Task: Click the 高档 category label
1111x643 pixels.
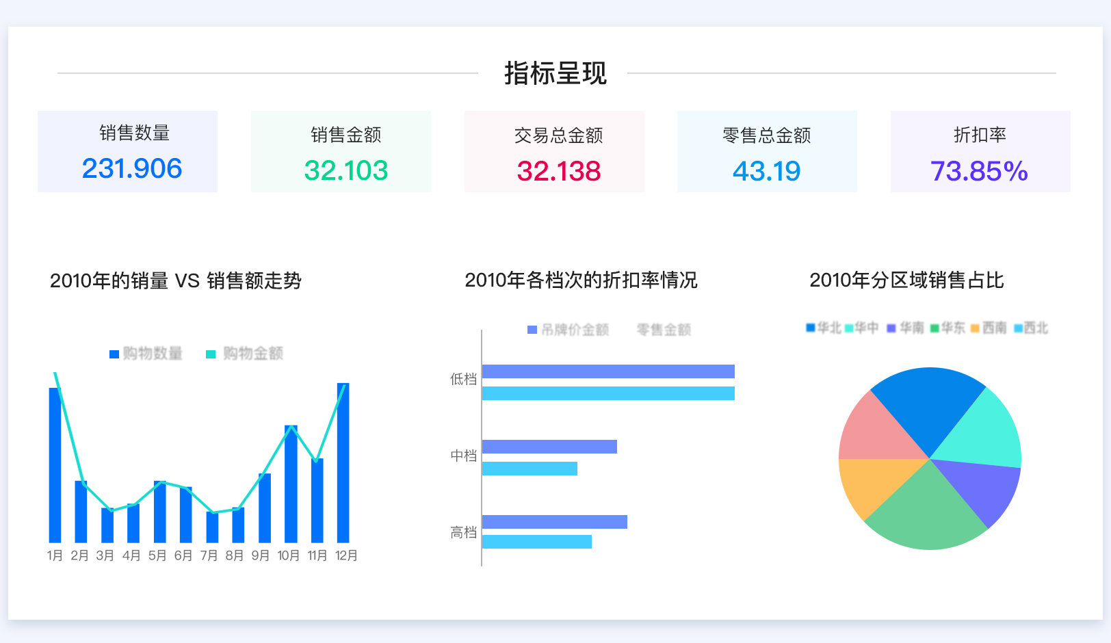Action: tap(463, 532)
